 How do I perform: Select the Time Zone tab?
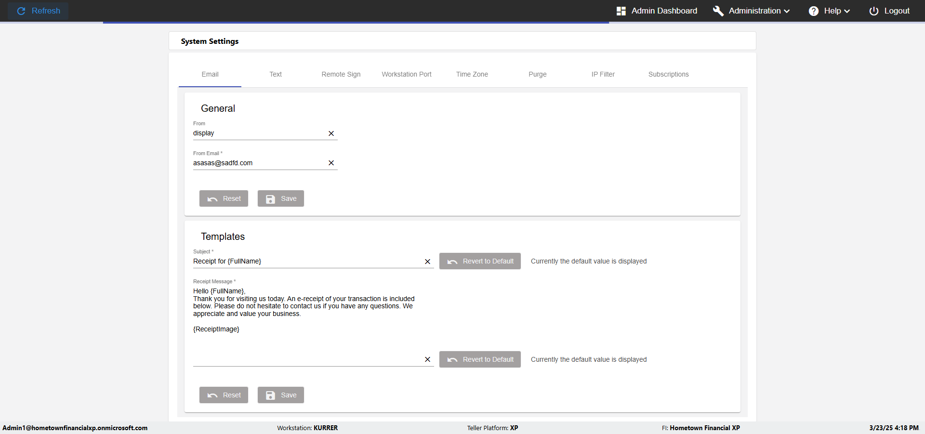[x=472, y=74]
